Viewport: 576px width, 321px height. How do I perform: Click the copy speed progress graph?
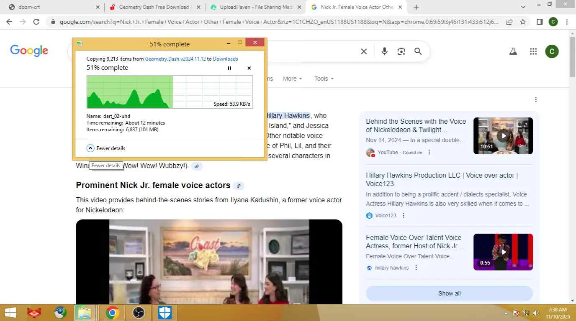(170, 92)
